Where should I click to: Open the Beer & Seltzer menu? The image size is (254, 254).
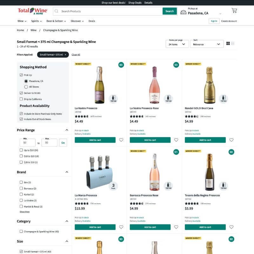point(56,21)
